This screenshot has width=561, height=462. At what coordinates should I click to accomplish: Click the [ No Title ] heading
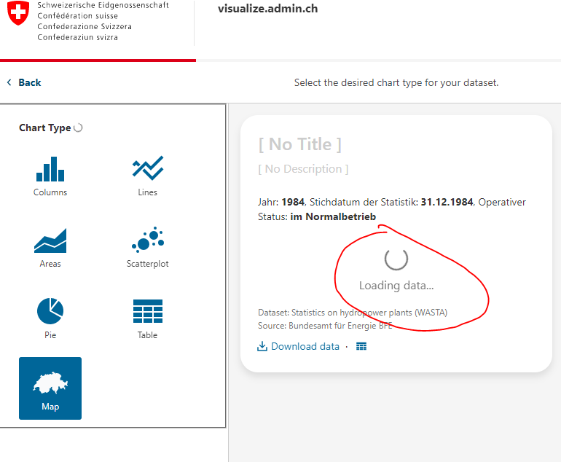pos(300,144)
